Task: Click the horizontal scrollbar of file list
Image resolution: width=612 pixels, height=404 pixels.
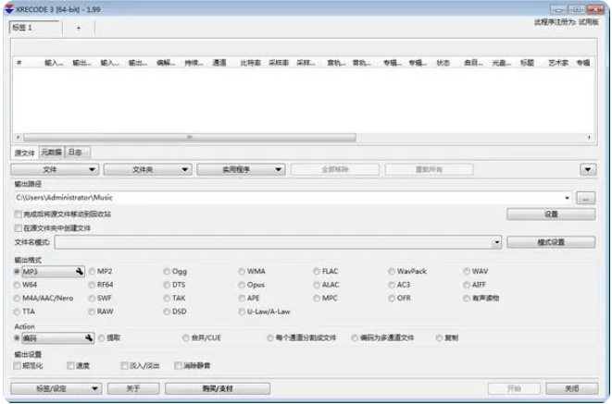Action: click(x=189, y=137)
